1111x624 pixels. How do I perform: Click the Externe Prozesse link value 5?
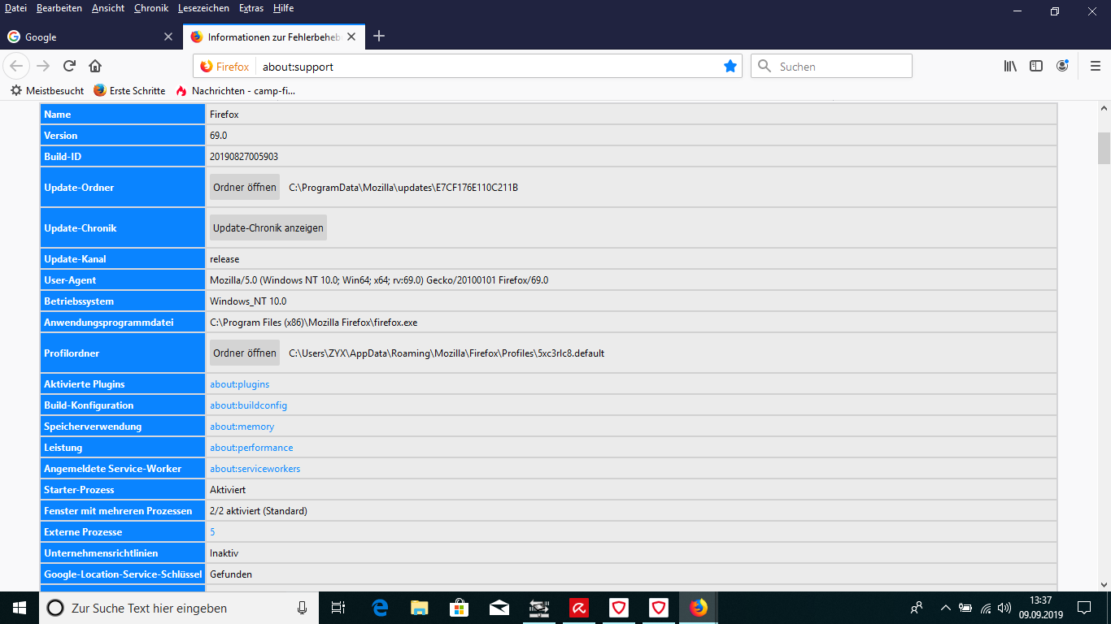tap(213, 532)
